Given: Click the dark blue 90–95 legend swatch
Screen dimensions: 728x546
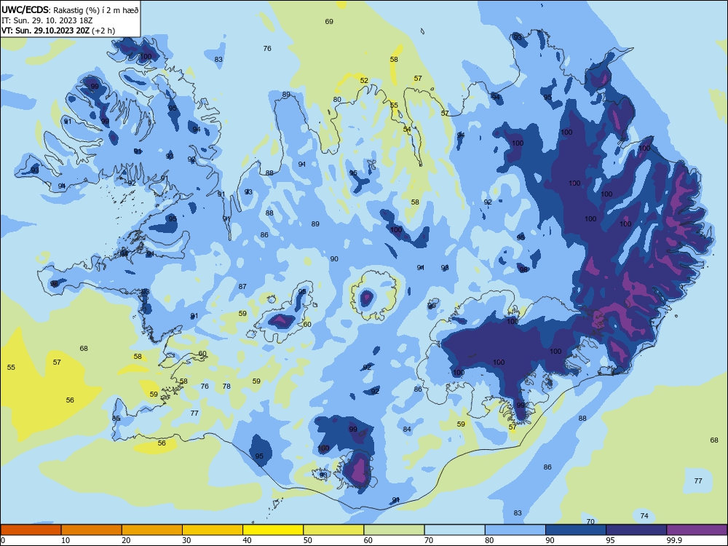Looking at the screenshot, I should pos(576,530).
